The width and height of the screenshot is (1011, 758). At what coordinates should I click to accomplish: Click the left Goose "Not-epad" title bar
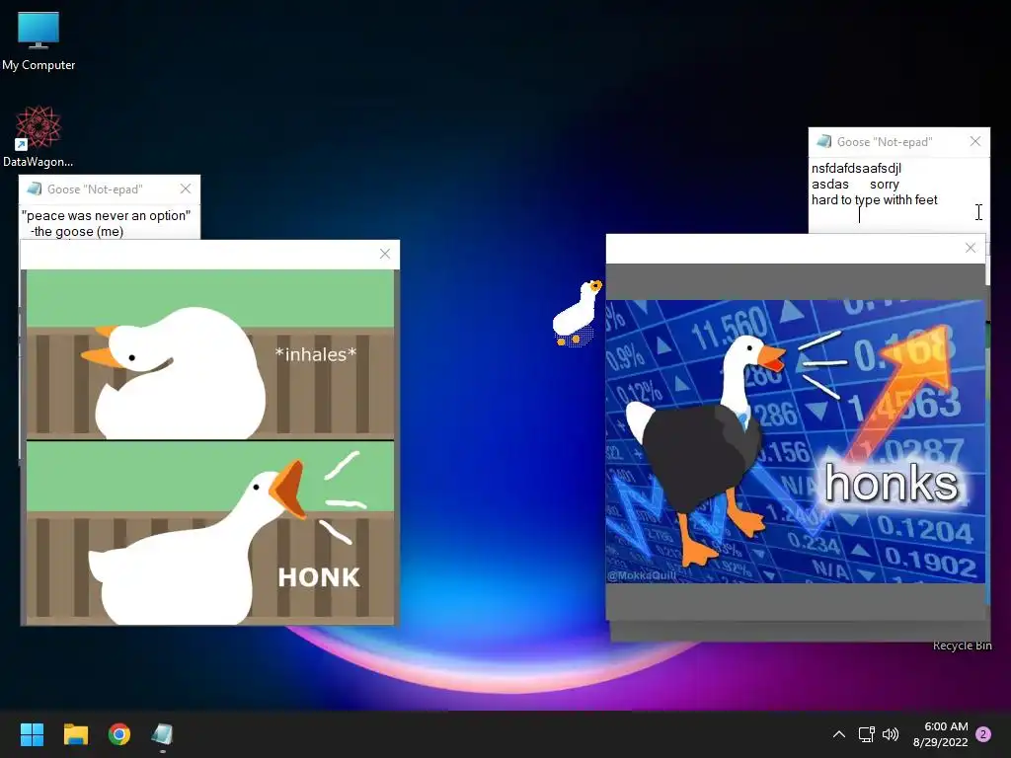coord(110,189)
